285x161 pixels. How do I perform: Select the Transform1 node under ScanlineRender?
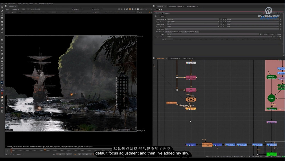coord(272,122)
